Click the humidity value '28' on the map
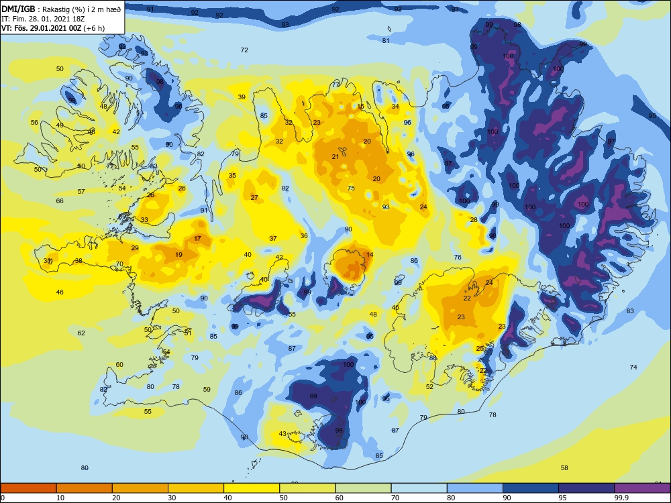Screen dimensions: 671x503 (474, 220)
